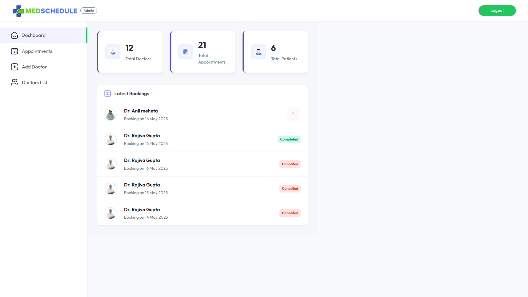Click the MedSchedule cross logo icon
Viewport: 528px width, 297px height.
point(18,11)
